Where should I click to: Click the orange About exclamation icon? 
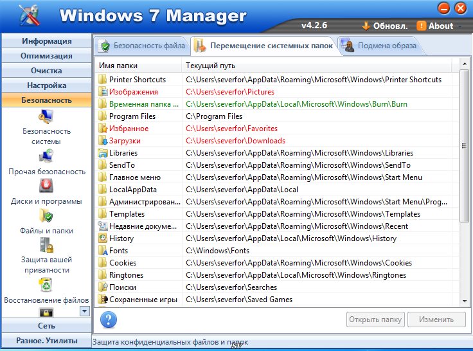421,26
